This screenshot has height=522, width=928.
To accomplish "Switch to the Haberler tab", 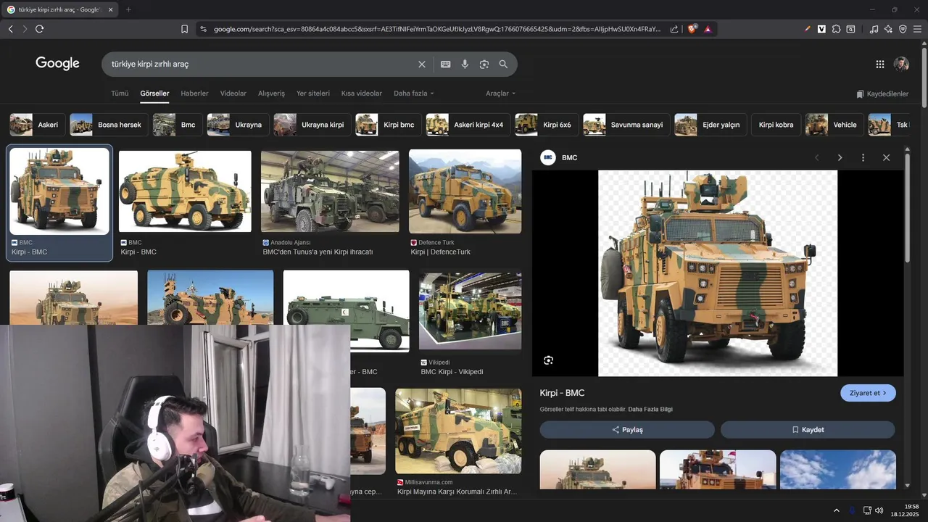I will click(x=194, y=94).
